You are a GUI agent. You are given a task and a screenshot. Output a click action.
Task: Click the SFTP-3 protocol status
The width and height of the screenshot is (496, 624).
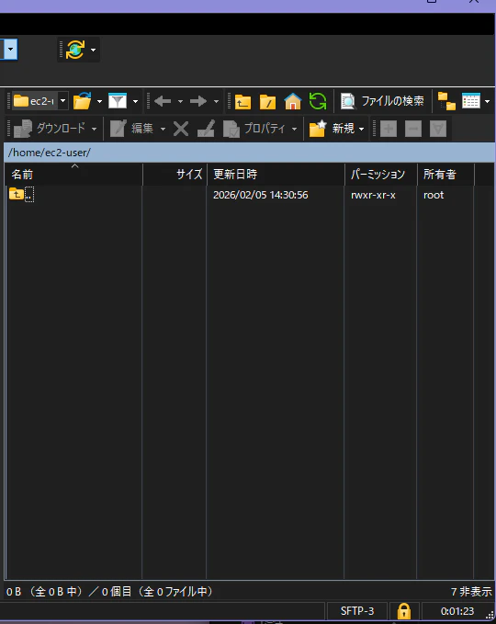[x=357, y=611]
